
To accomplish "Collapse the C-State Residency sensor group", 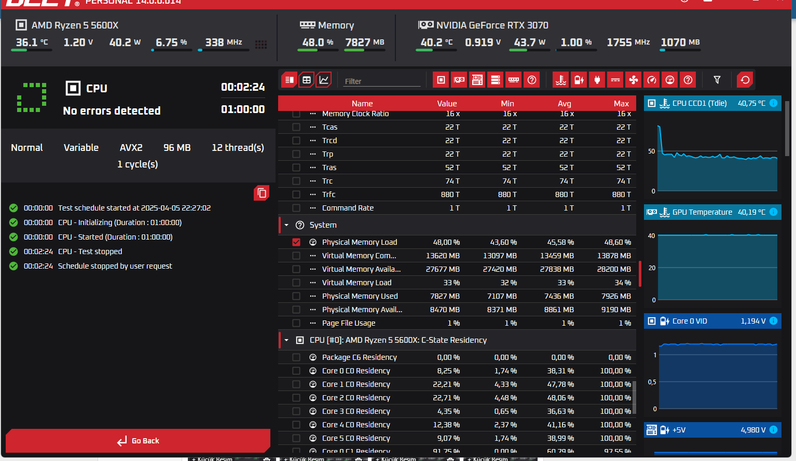I will [286, 340].
